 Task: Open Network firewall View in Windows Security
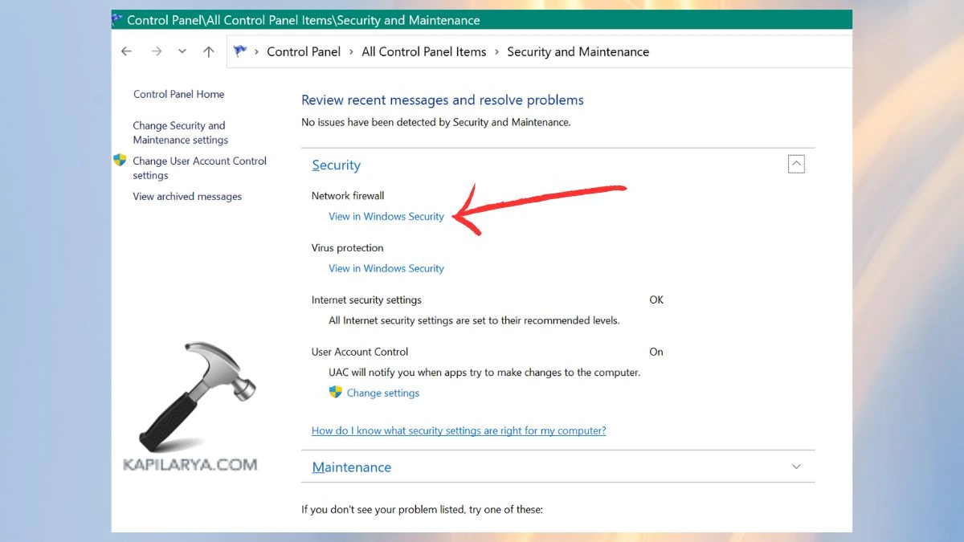click(386, 216)
